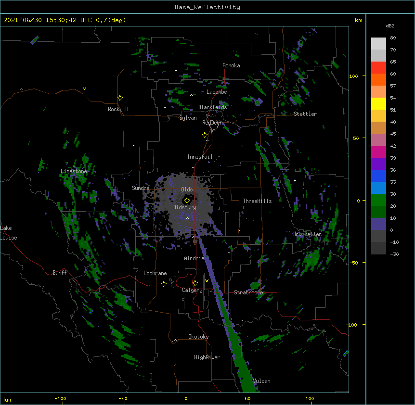Select the yellow diamond marker under Cochrane
This screenshot has width=415, height=405.
[164, 284]
